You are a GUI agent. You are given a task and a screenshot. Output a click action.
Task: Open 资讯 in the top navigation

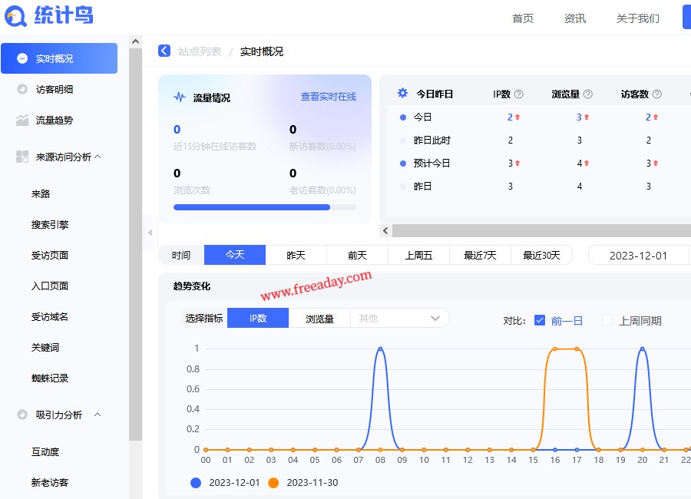pos(574,18)
